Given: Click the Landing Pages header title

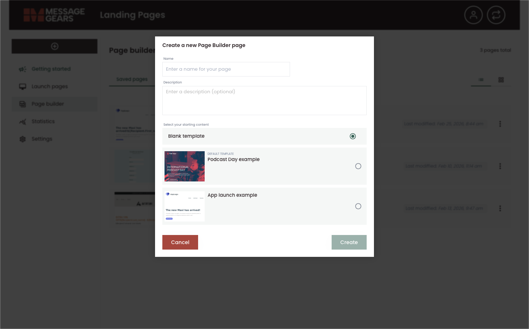Looking at the screenshot, I should click(132, 15).
